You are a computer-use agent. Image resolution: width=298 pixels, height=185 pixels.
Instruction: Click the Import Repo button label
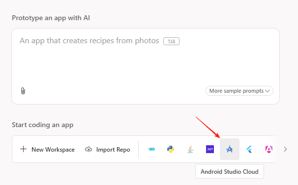(113, 150)
